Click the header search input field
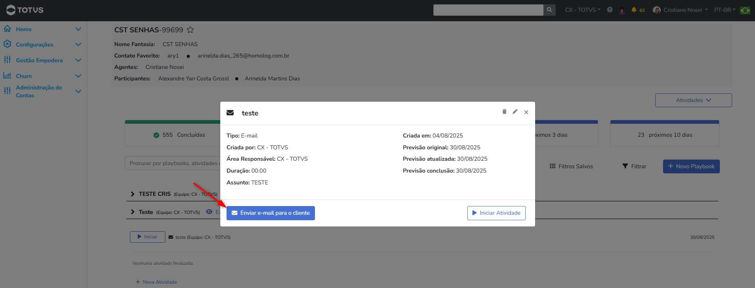The width and height of the screenshot is (755, 288). coord(488,10)
